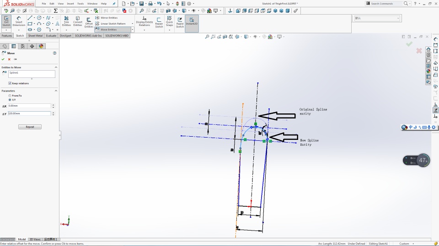This screenshot has width=439, height=246.
Task: Switch to the Features tab
Action: click(7, 36)
